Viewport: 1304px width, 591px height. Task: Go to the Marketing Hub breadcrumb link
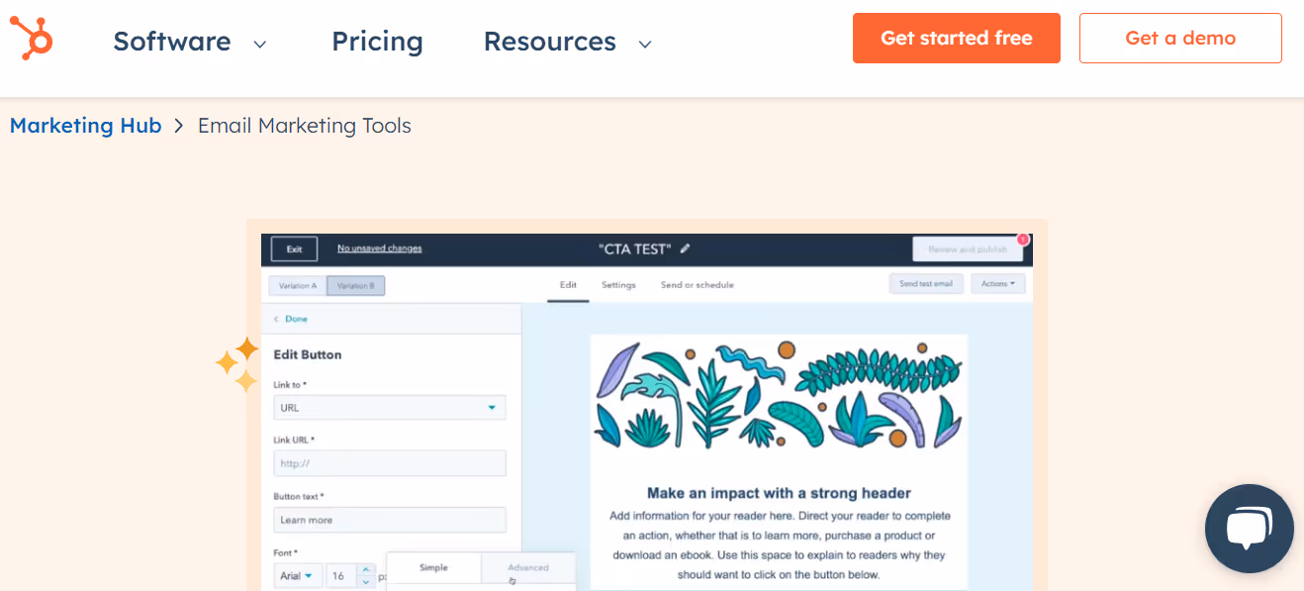click(x=86, y=126)
